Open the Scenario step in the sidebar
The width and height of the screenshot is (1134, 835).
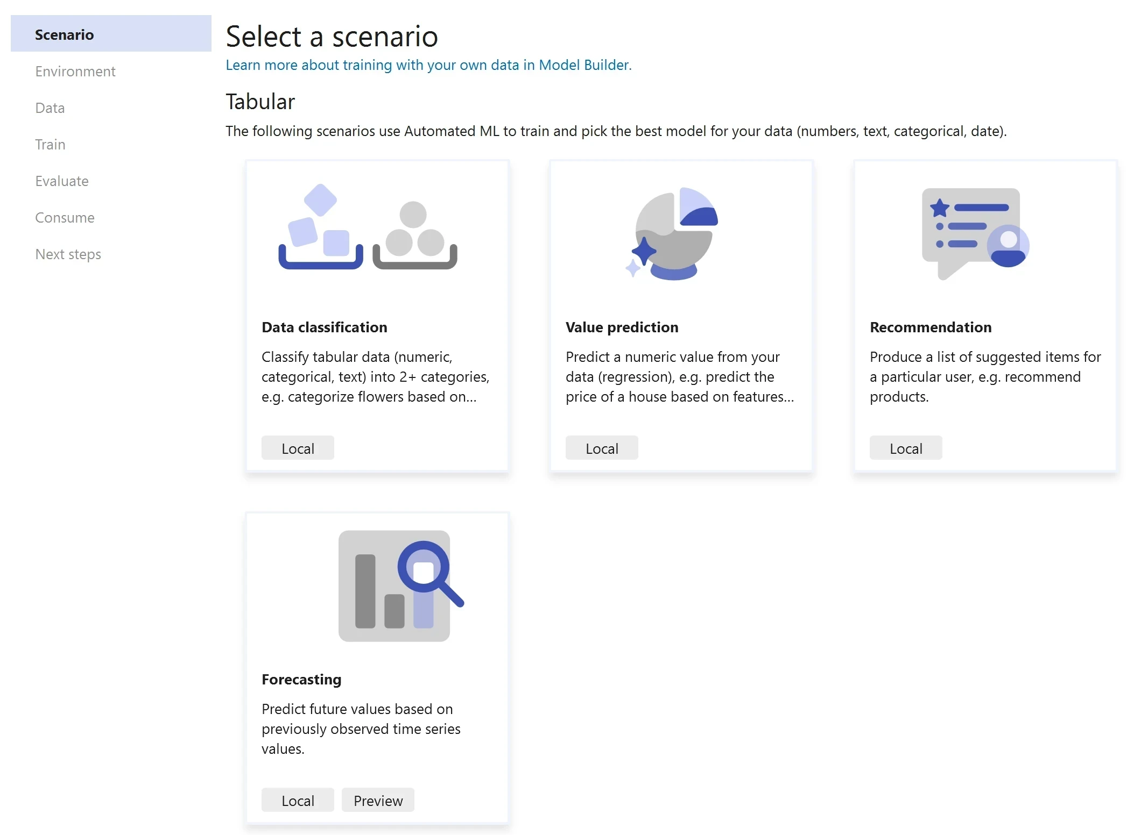pos(64,34)
